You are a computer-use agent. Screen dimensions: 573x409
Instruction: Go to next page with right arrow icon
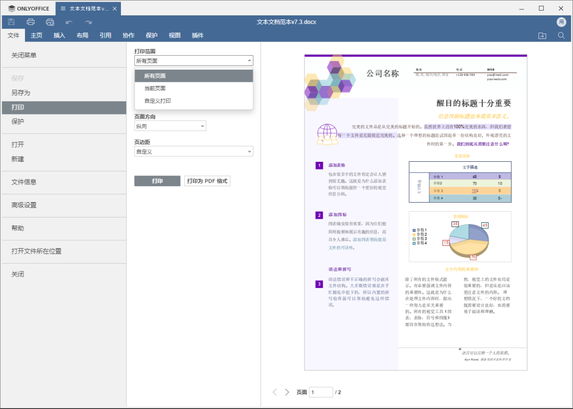pyautogui.click(x=286, y=391)
